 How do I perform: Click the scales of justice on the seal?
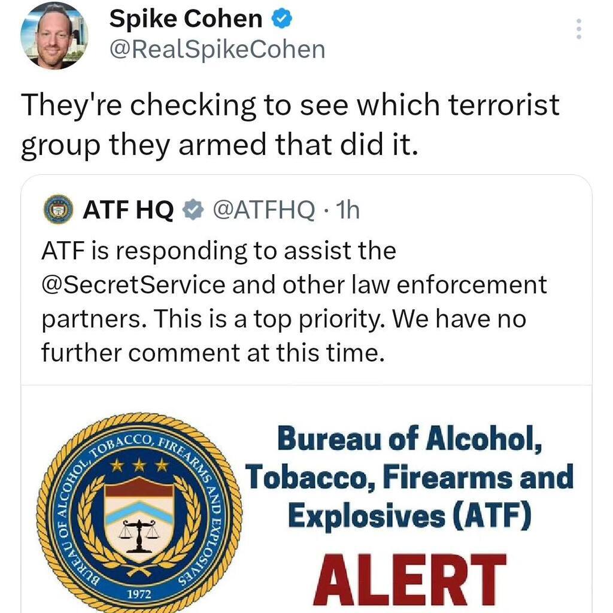point(138,533)
